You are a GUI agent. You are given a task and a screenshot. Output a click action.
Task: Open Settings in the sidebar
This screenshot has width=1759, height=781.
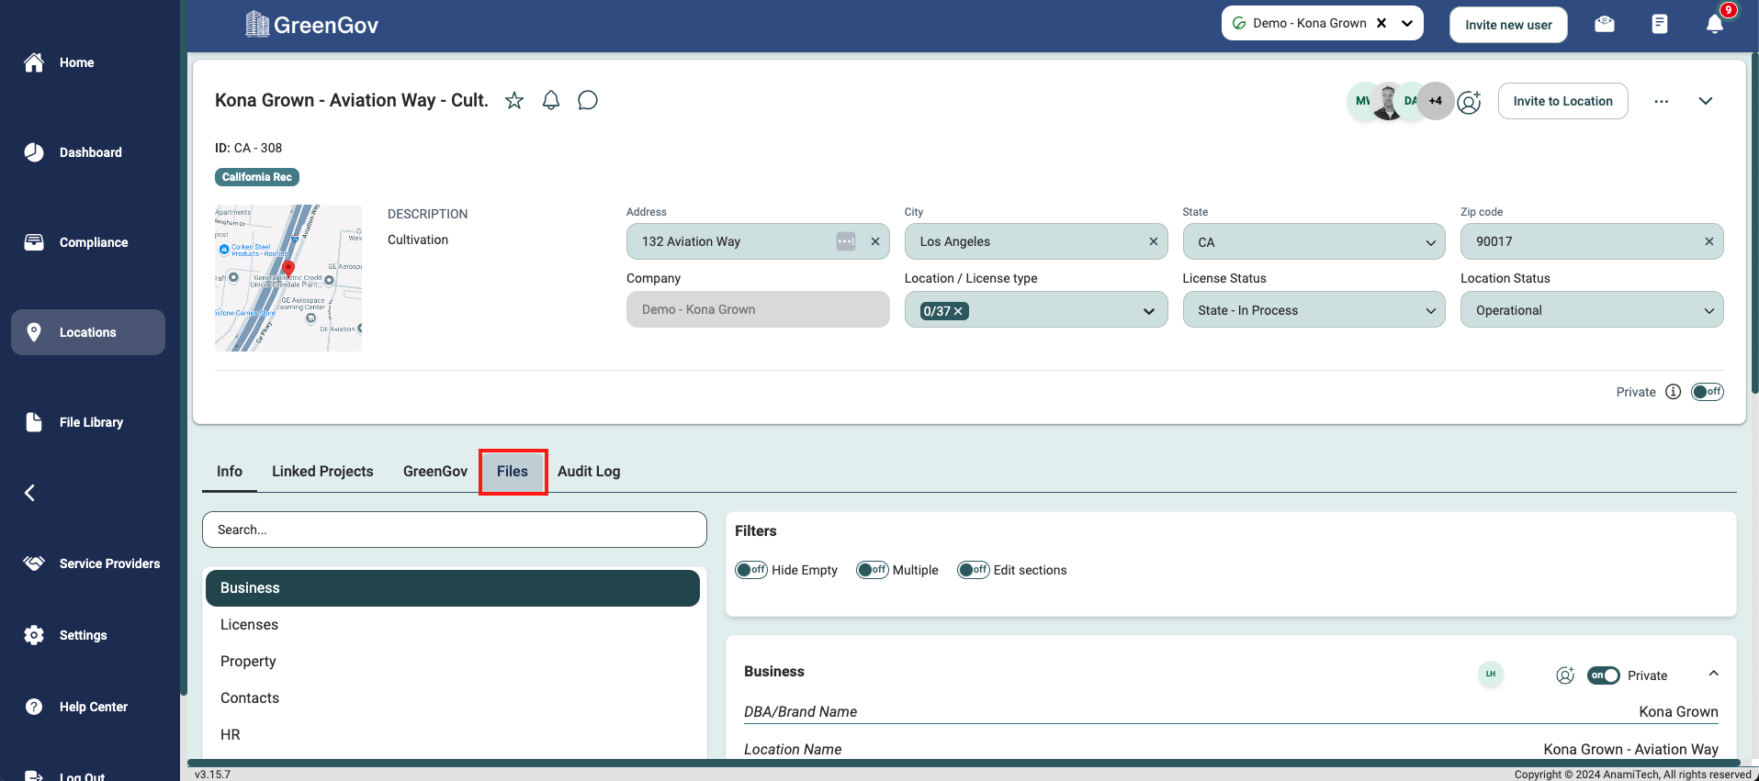point(65,635)
